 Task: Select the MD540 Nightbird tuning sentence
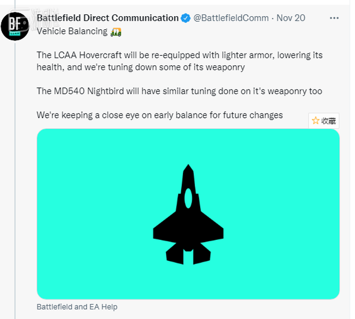coord(179,91)
